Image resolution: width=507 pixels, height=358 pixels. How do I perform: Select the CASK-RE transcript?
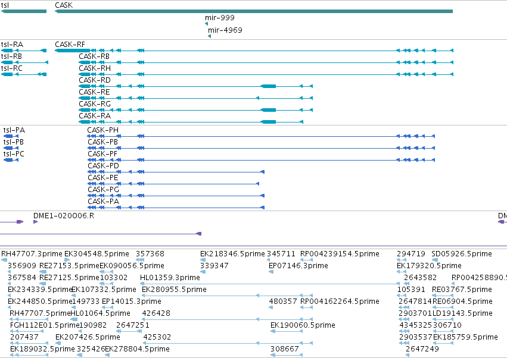point(195,98)
